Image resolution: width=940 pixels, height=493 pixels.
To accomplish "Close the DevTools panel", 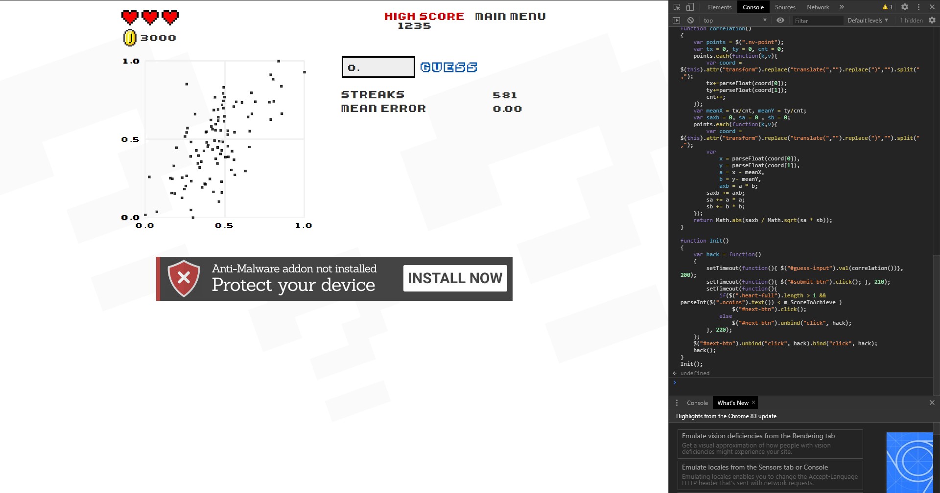I will coord(932,7).
